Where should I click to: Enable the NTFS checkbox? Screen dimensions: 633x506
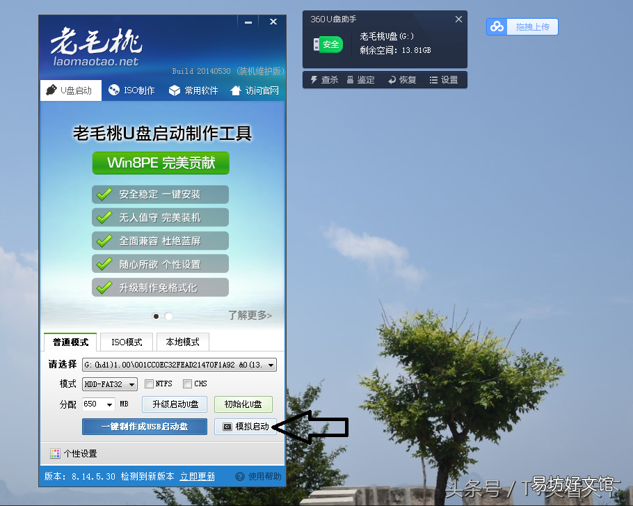pyautogui.click(x=149, y=384)
